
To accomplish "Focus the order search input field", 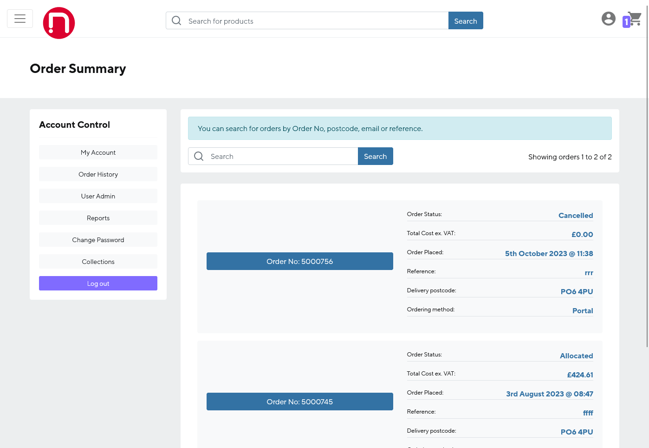I will [282, 157].
